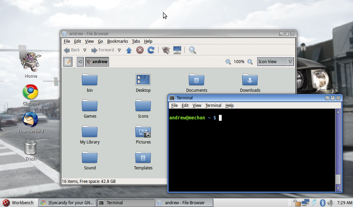Zoom in with the plus magnifier
Image resolution: width=353 pixels, height=207 pixels.
pos(250,62)
